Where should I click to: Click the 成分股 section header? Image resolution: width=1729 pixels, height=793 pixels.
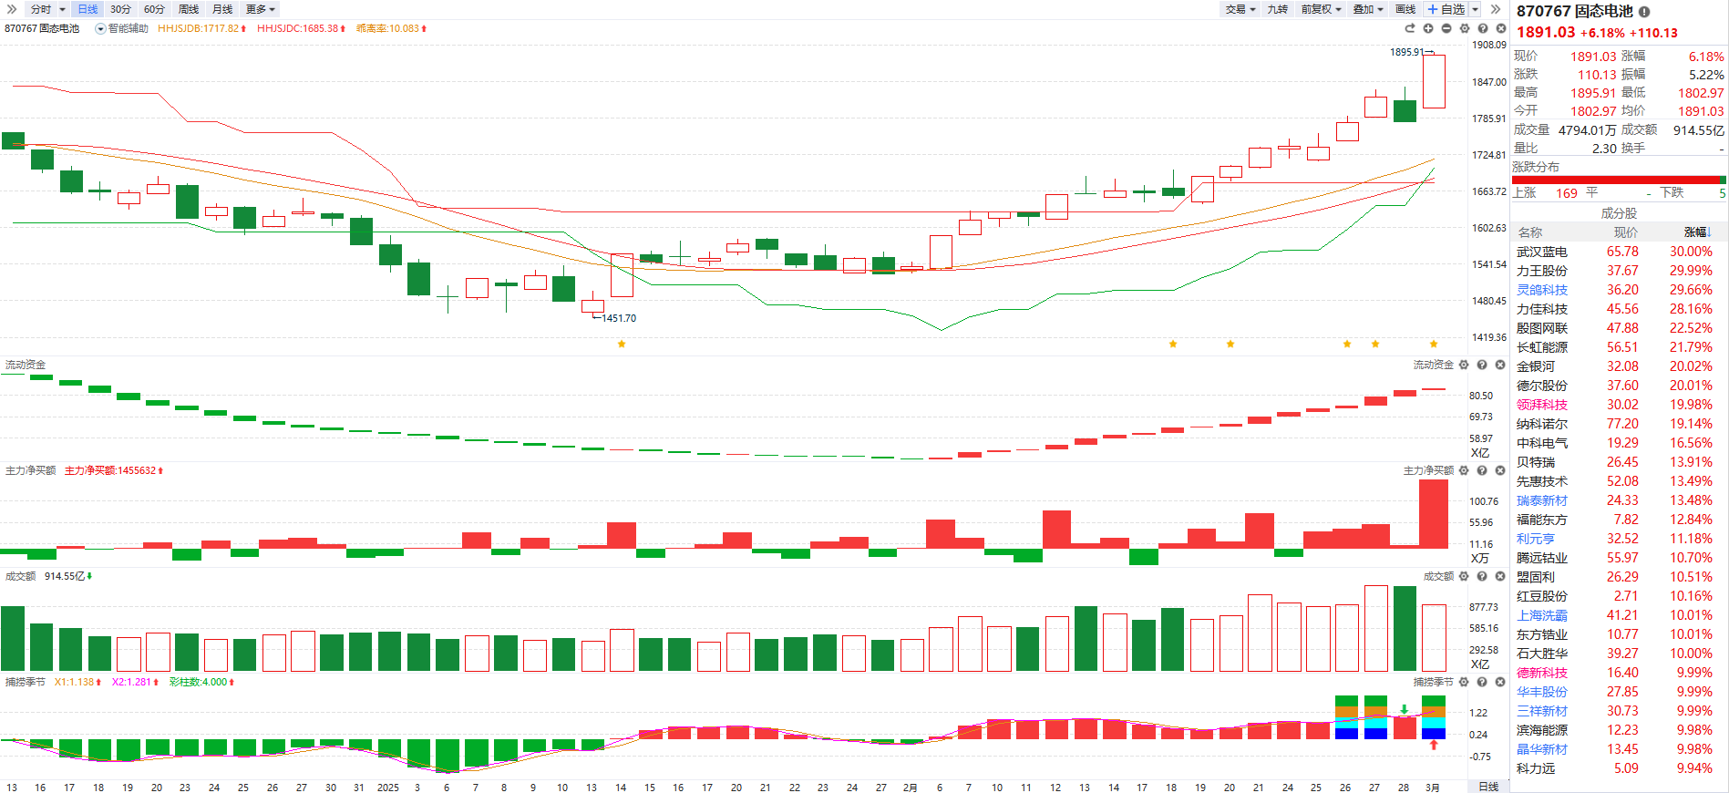(1619, 212)
